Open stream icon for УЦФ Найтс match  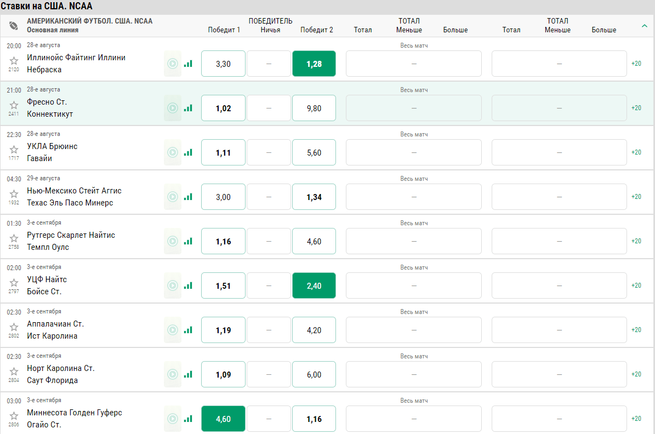pyautogui.click(x=173, y=285)
